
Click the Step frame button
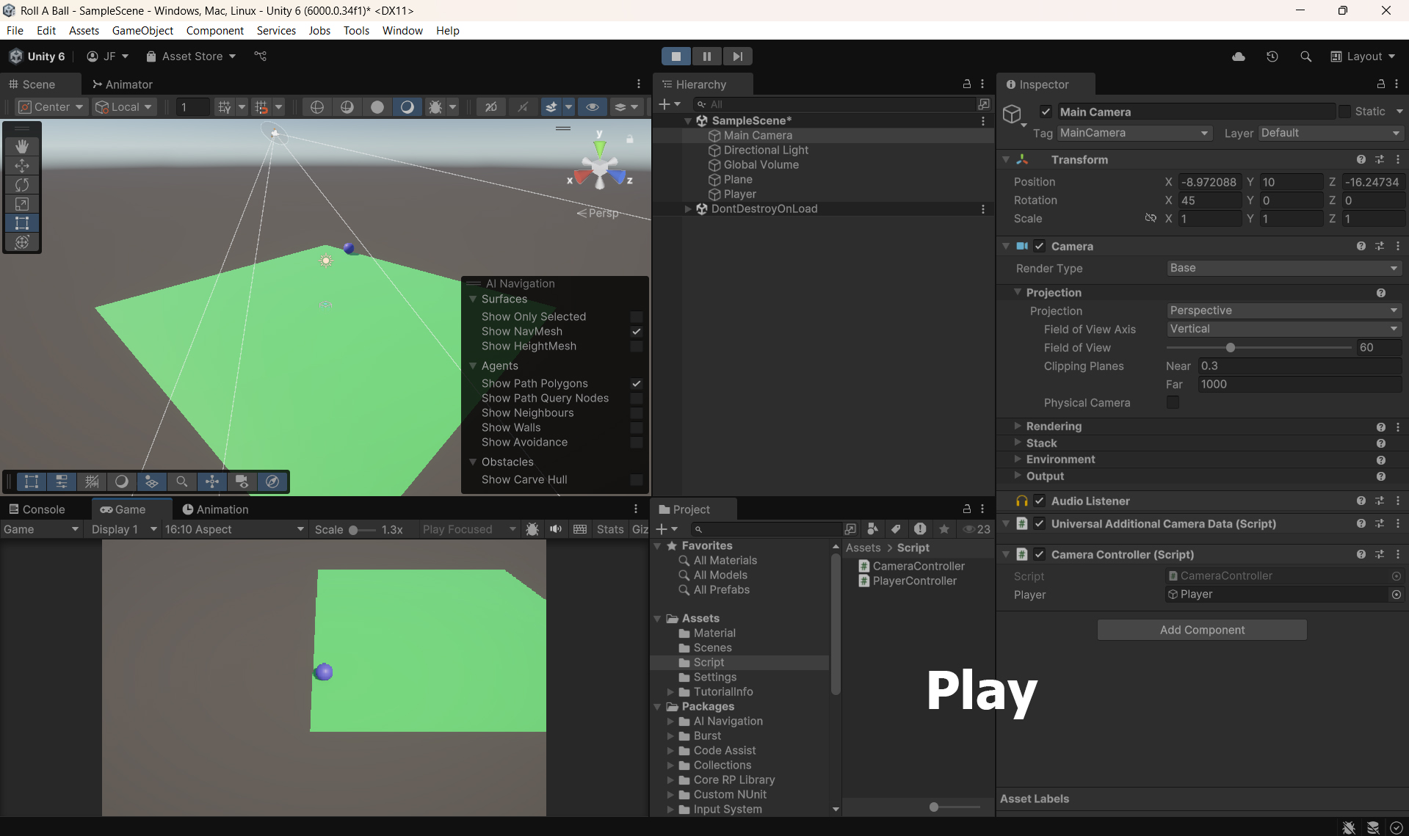(737, 57)
